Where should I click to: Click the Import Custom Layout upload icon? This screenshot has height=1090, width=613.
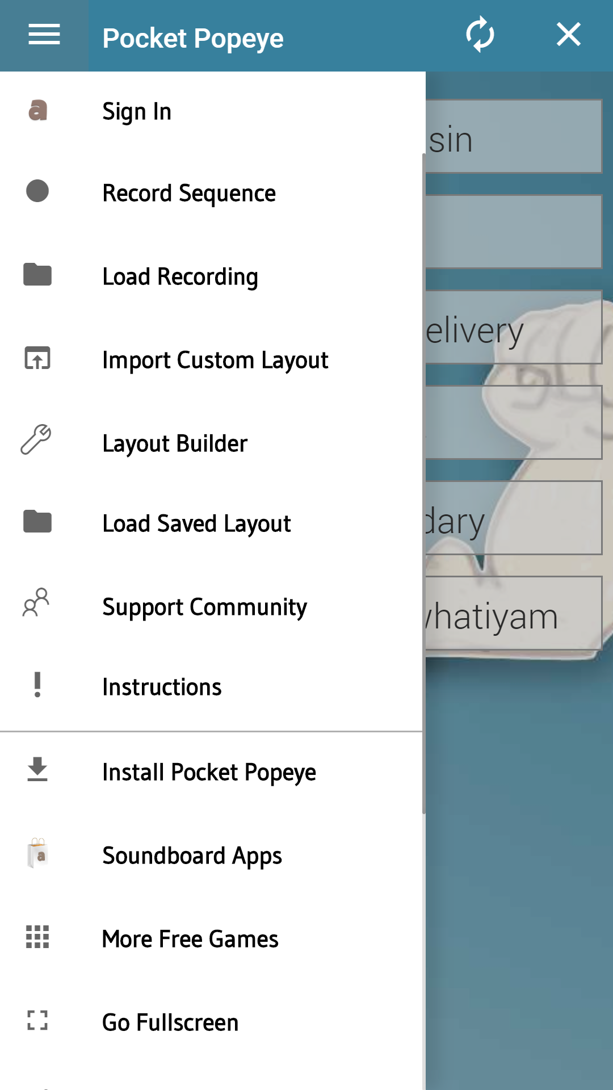point(37,358)
